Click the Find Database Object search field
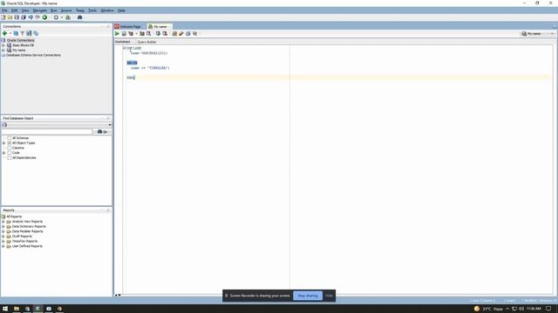The image size is (558, 313). click(x=47, y=131)
